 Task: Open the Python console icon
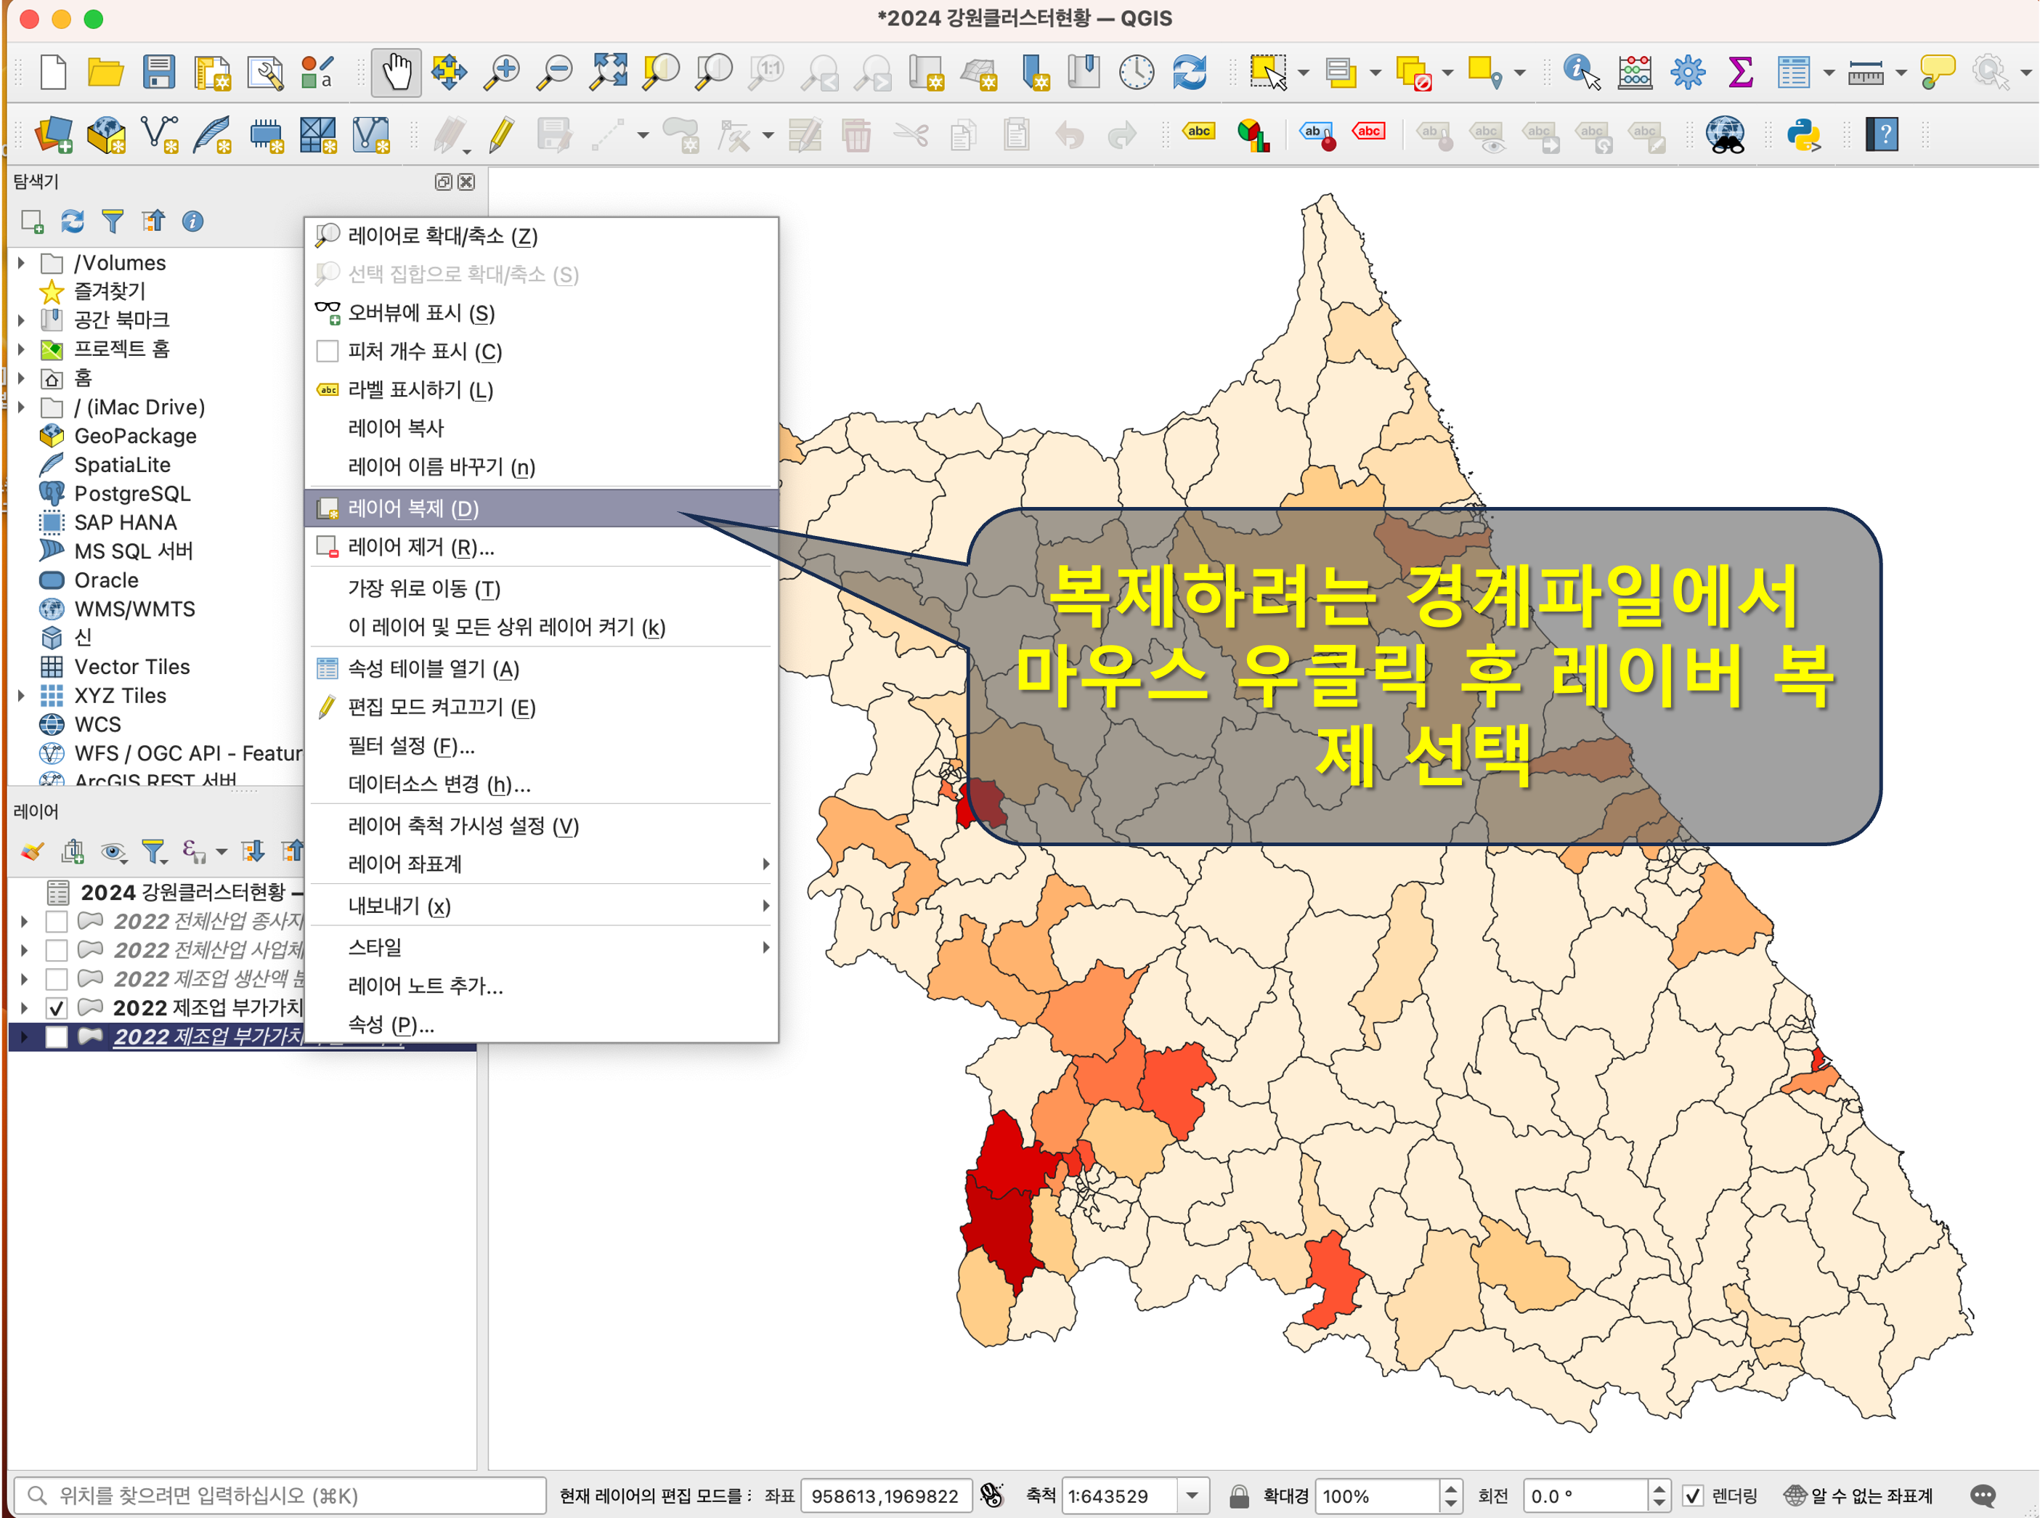(1803, 135)
